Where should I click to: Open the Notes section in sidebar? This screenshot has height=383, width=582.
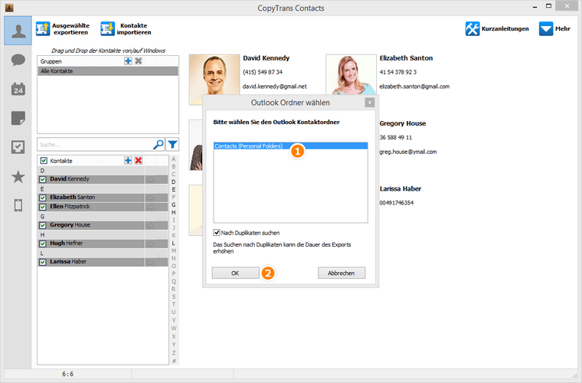point(18,118)
